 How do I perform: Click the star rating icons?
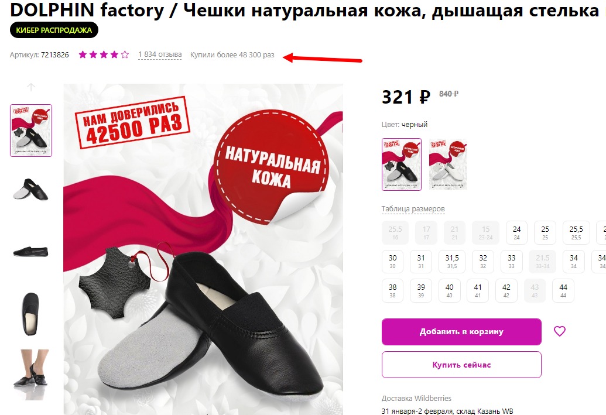coord(104,55)
